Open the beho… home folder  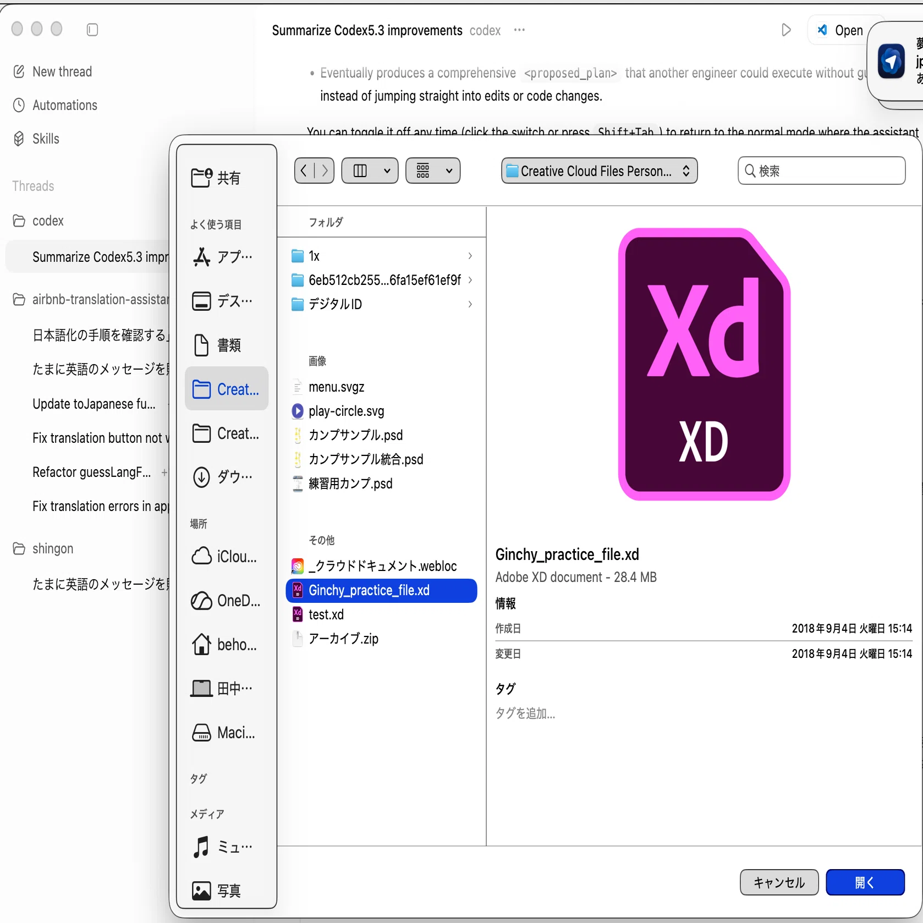point(227,644)
